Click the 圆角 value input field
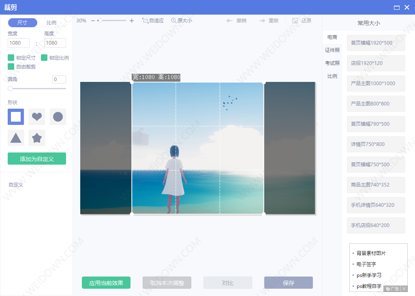 59,79
